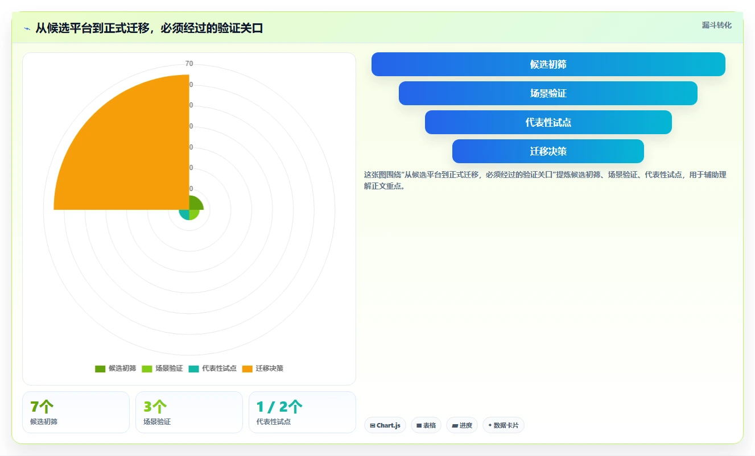
Task: Click the dark green 候选初筛 chart segment
Action: click(x=195, y=204)
